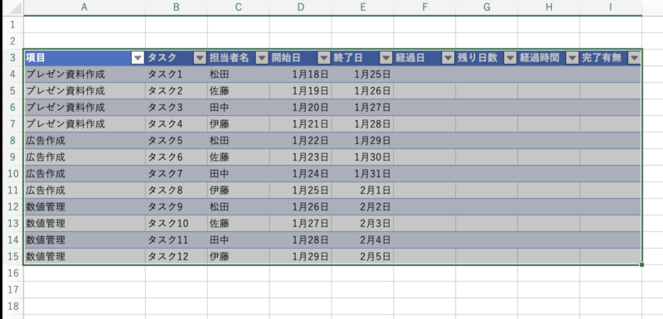Select end date 1月26日
This screenshot has width=663, height=319.
tap(362, 91)
